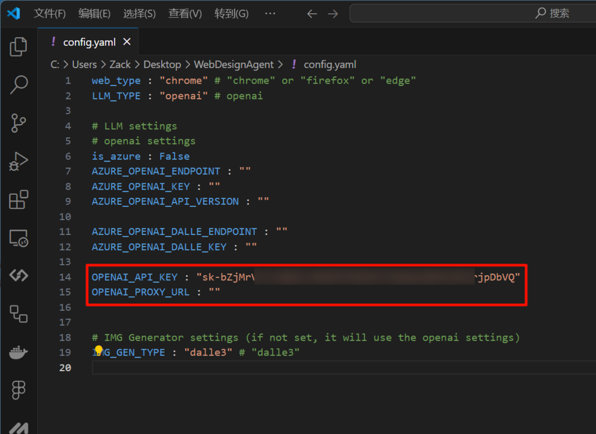
Task: Open the Explorer view in activity bar
Action: coord(19,47)
